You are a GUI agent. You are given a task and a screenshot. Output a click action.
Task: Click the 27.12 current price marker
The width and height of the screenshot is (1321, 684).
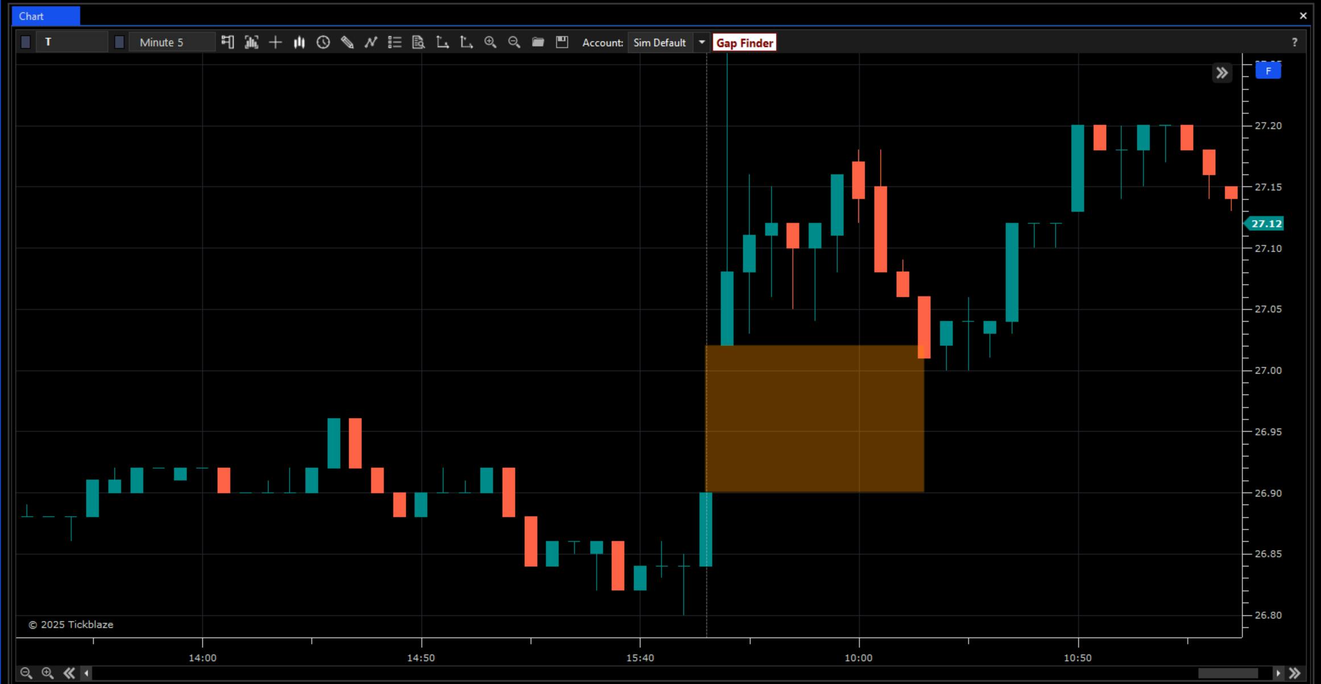tap(1264, 223)
